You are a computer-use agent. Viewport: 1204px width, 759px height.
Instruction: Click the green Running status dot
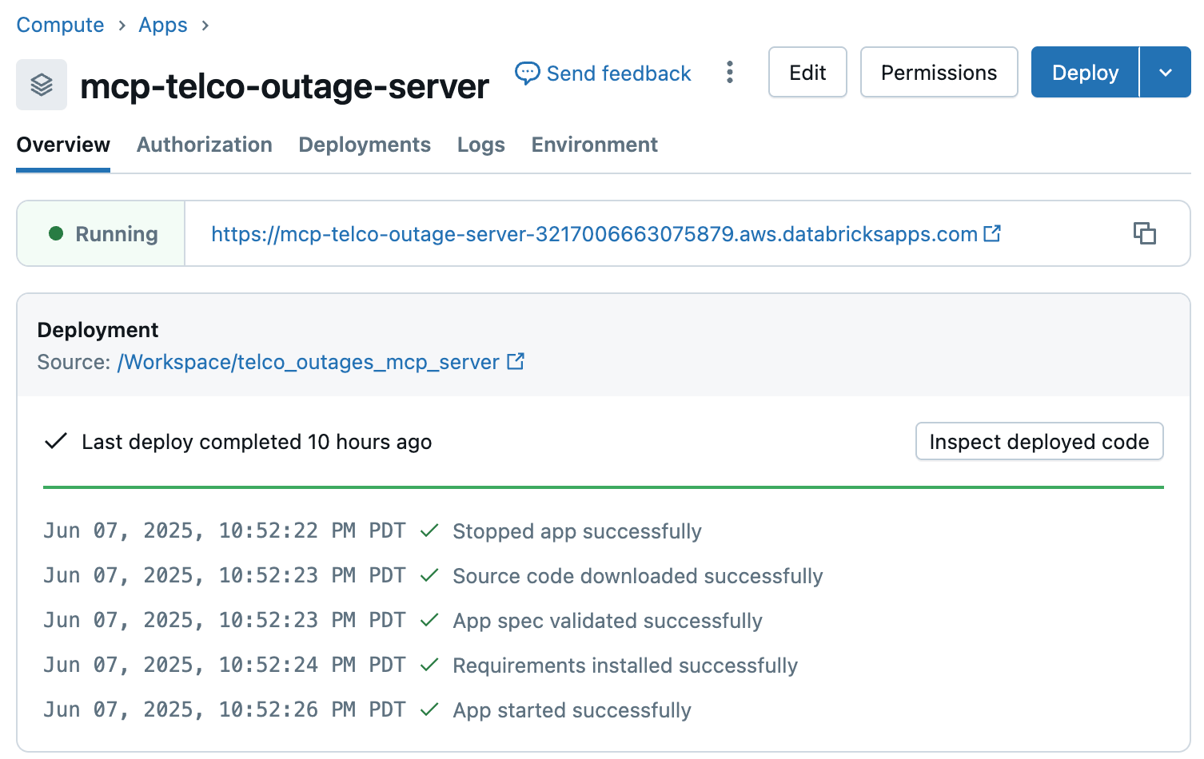(56, 233)
